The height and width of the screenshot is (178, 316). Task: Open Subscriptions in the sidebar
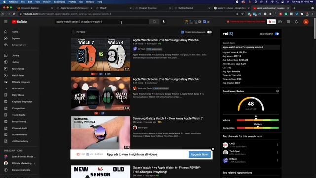[x=19, y=45]
